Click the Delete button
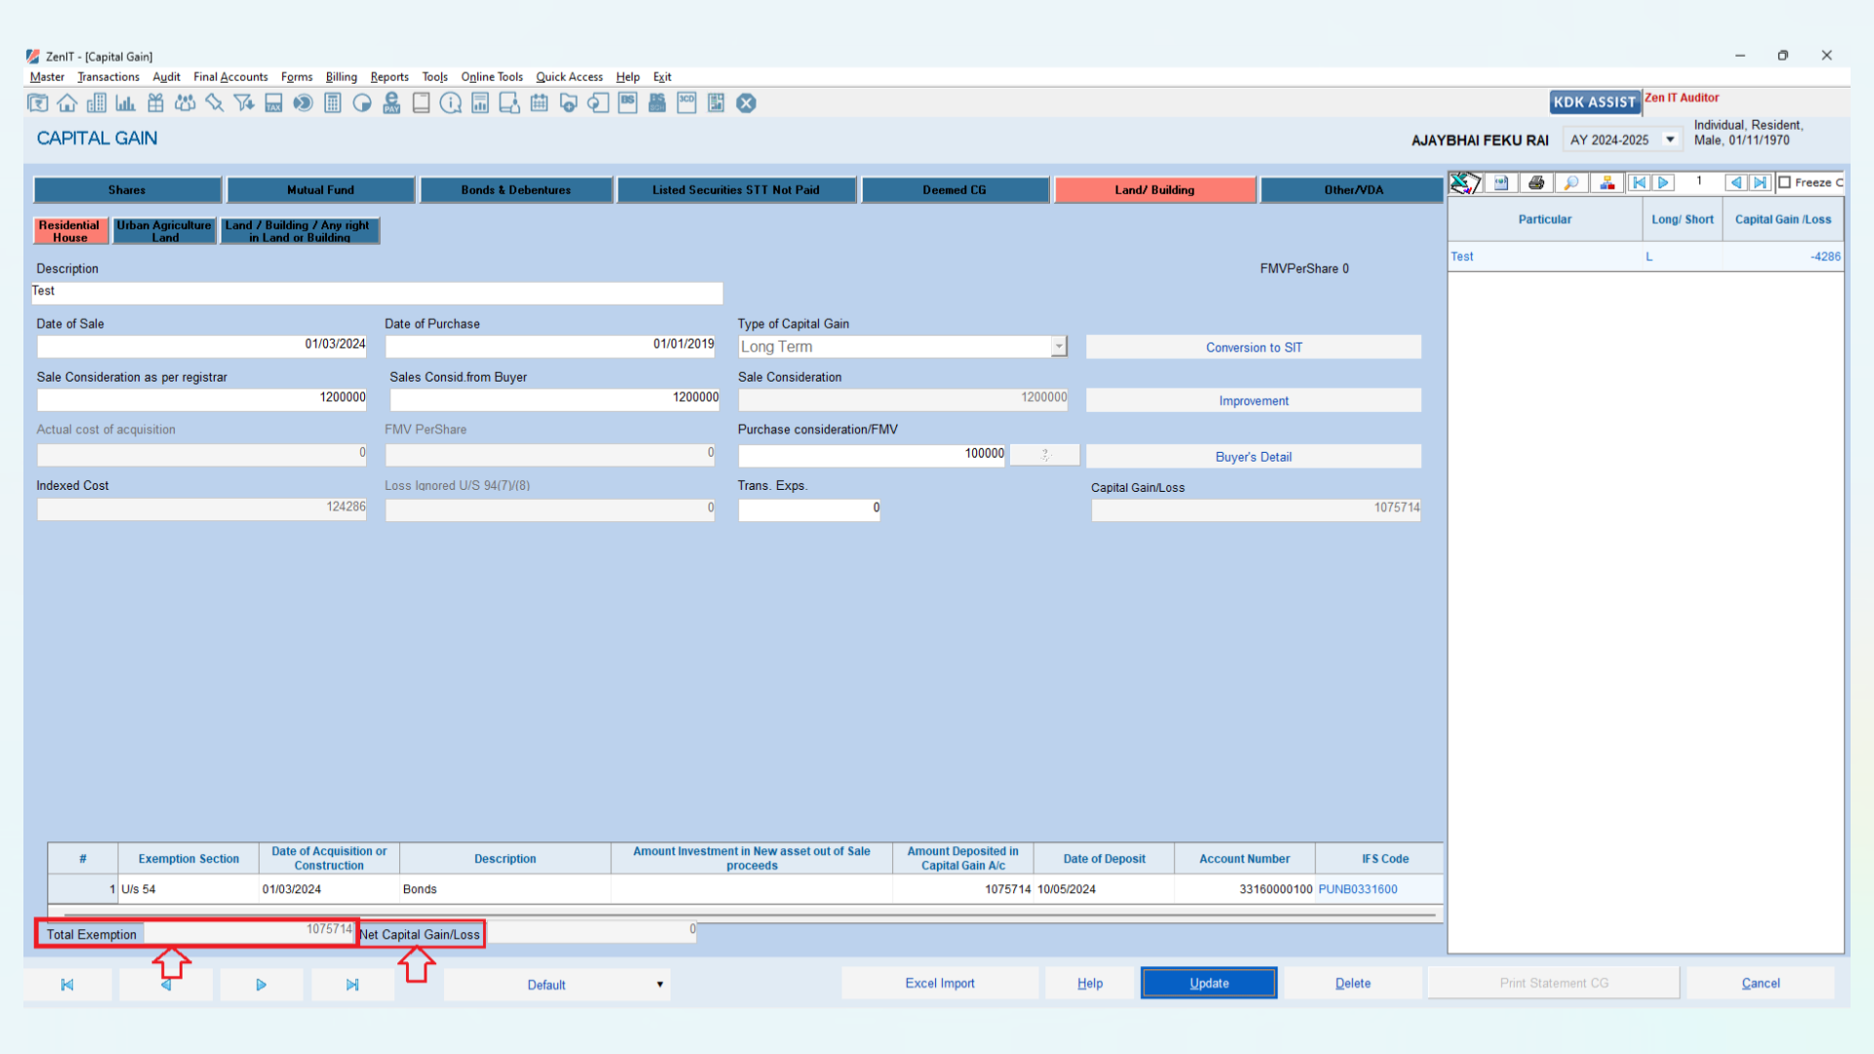Viewport: 1874px width, 1054px height. tap(1353, 983)
